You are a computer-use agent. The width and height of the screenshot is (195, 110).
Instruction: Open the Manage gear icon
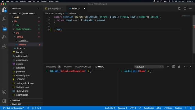pyautogui.click(x=4, y=101)
